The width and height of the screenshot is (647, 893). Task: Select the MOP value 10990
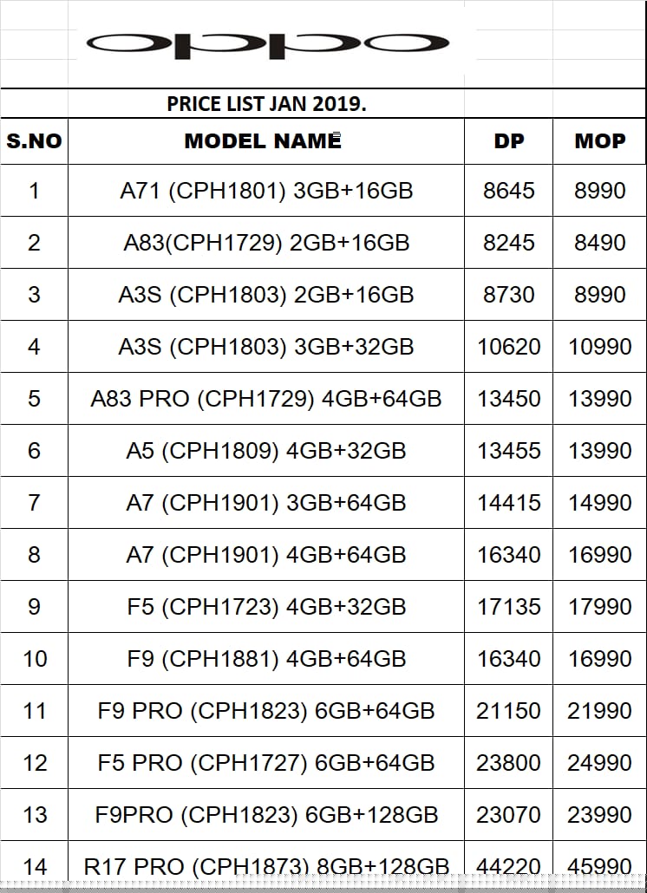(600, 347)
